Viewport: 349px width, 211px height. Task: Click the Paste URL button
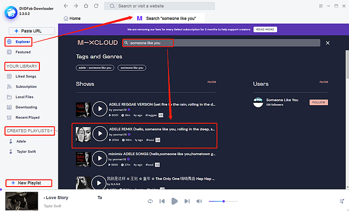click(x=31, y=31)
